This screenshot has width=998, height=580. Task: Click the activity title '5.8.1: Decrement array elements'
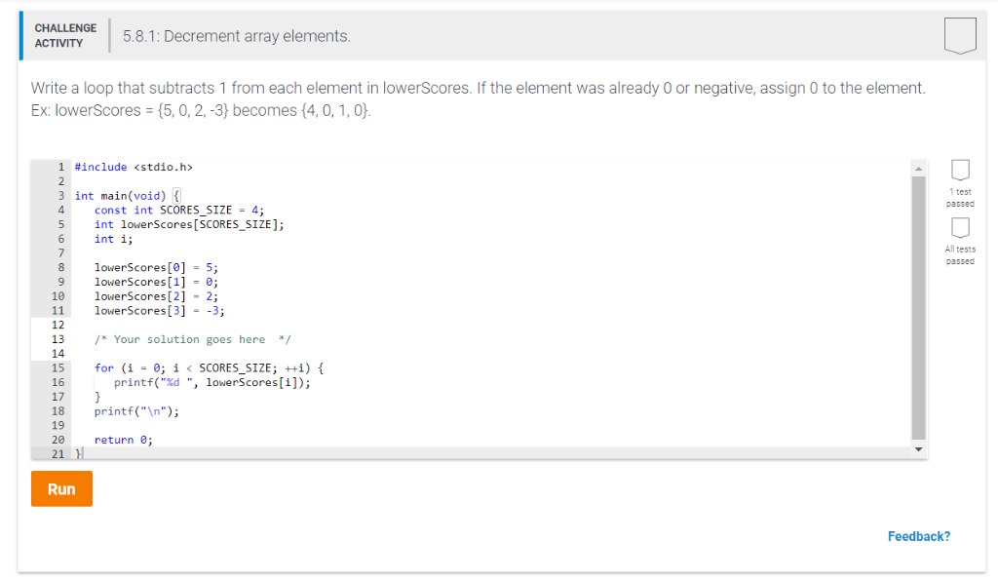(235, 35)
